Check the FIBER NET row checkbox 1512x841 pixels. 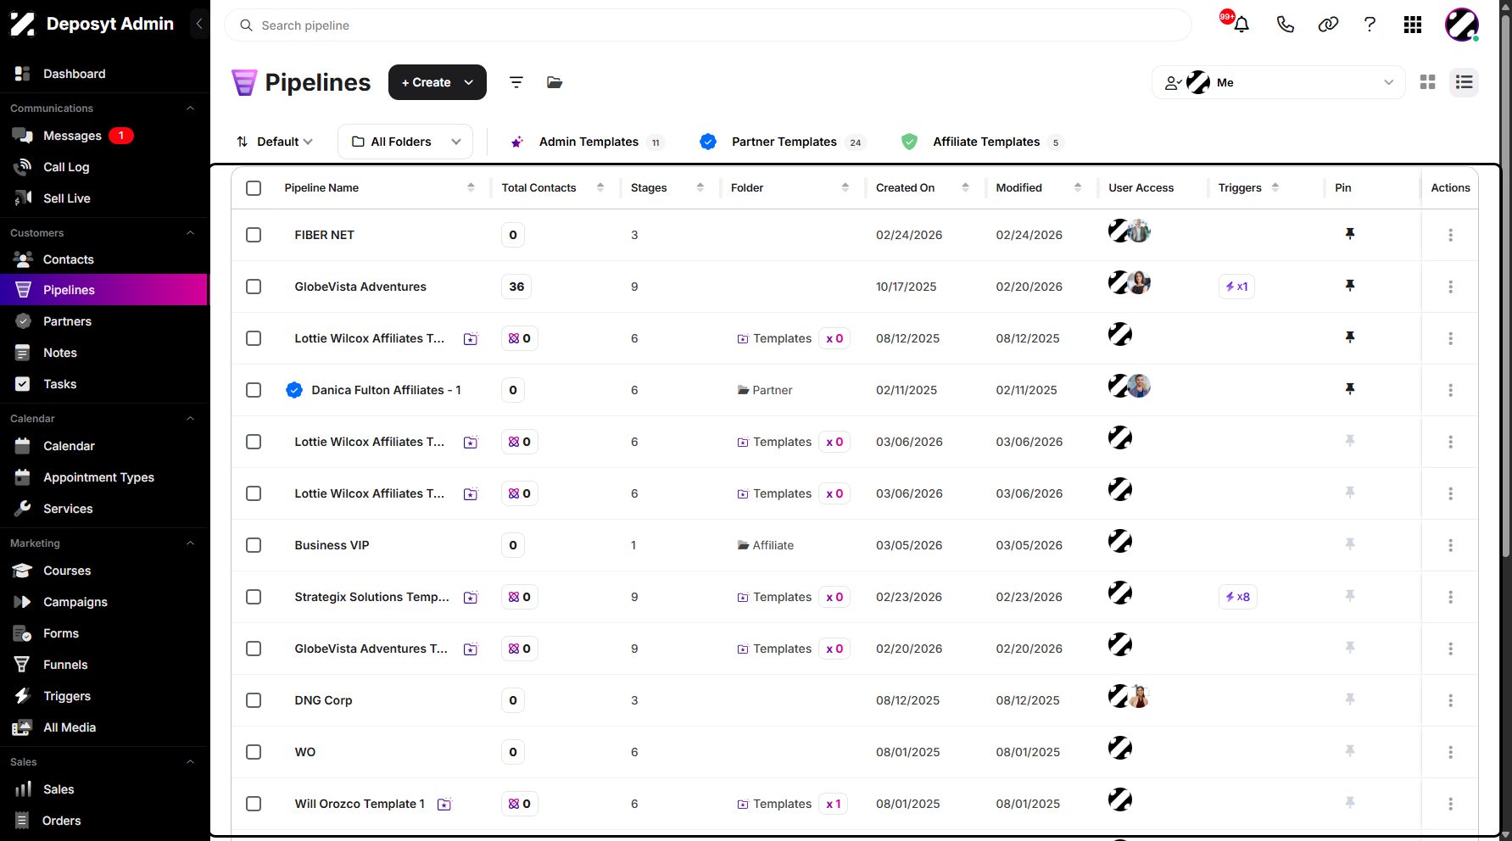click(x=254, y=235)
